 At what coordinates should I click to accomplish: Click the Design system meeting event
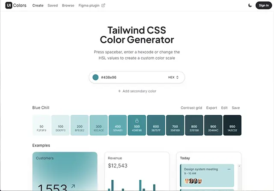207,176
